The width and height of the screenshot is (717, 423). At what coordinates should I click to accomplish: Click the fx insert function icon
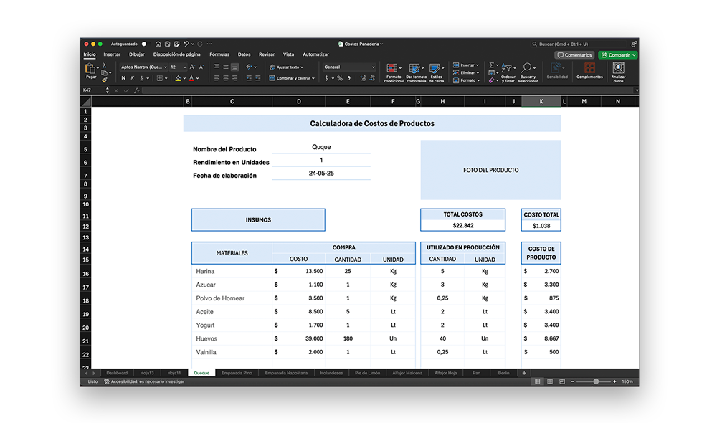point(137,90)
